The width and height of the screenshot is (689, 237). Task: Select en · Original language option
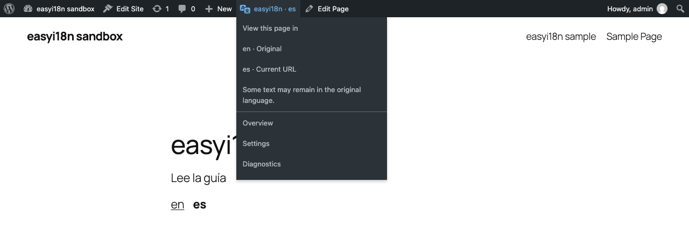click(x=312, y=48)
